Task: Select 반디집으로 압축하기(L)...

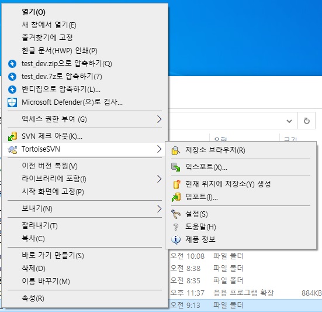Action: pyautogui.click(x=85, y=90)
